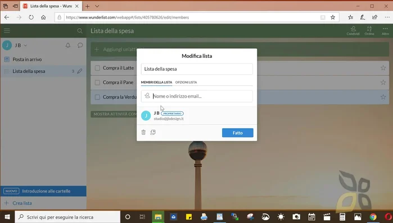The height and width of the screenshot is (223, 393).
Task: Click the add notes pen icon
Action: tap(363, 17)
